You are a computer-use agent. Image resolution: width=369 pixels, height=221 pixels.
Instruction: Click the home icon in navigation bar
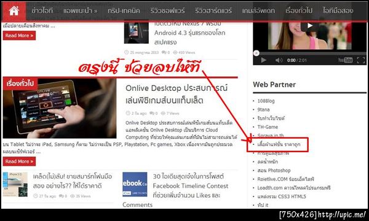[14, 11]
